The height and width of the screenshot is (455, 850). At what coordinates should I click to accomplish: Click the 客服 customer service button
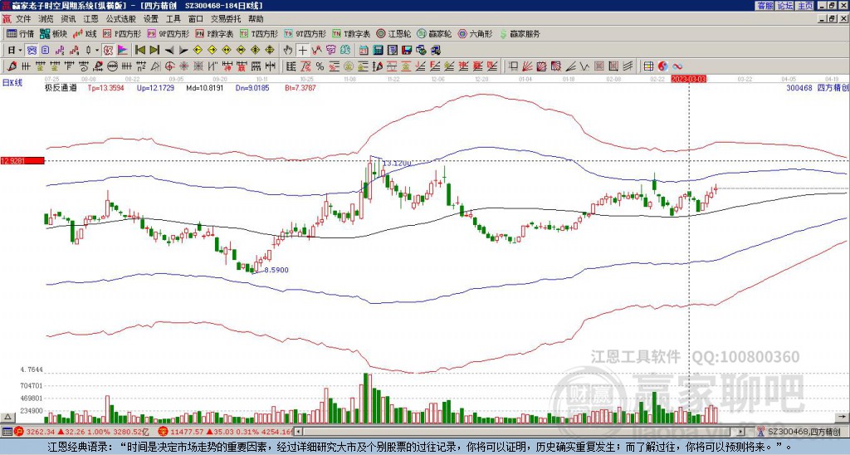tap(765, 6)
